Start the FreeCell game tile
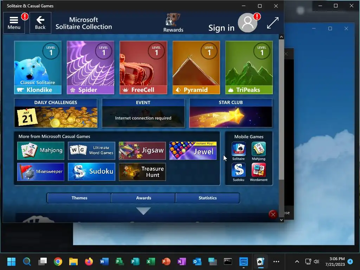This screenshot has width=360, height=270. (x=143, y=67)
